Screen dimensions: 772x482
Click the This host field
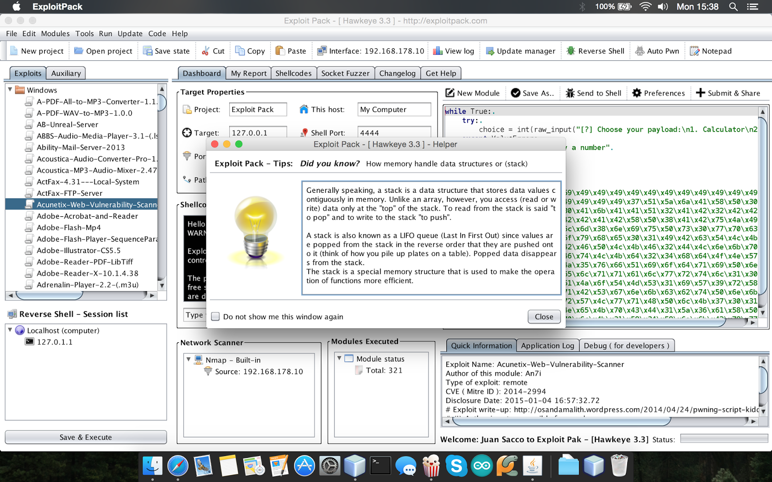coord(394,109)
